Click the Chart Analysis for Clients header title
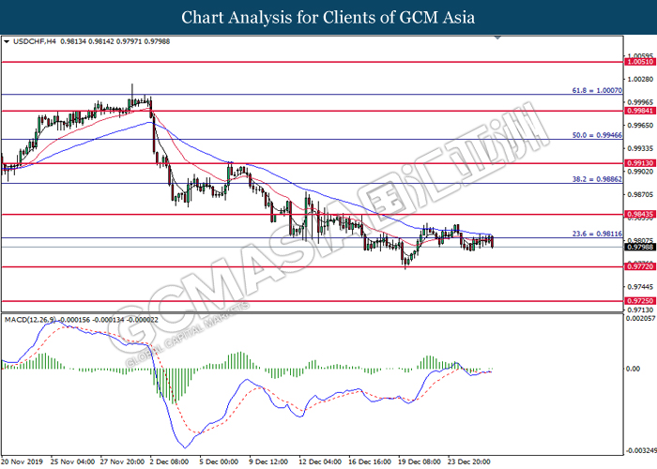 click(328, 18)
